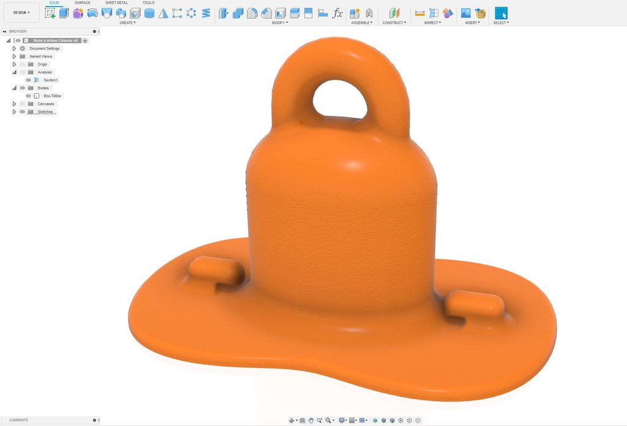This screenshot has height=426, width=627.
Task: Collapse the Bodies folder
Action: coord(15,88)
